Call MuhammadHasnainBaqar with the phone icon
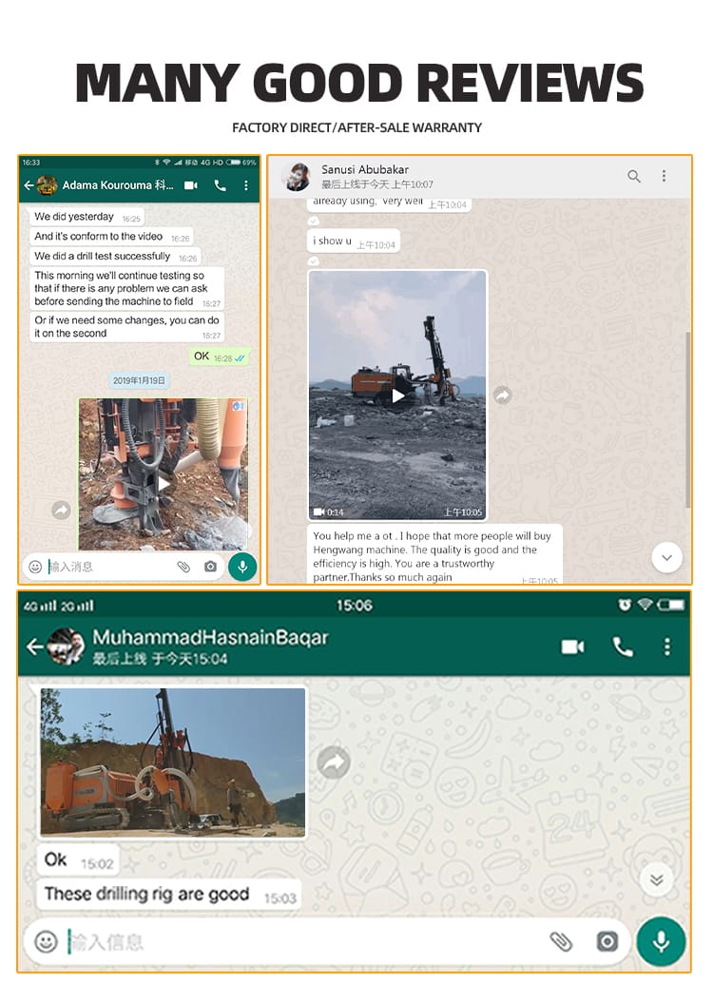 click(622, 647)
